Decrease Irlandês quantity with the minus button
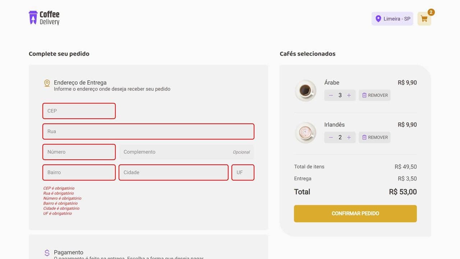The height and width of the screenshot is (259, 460). (x=331, y=137)
